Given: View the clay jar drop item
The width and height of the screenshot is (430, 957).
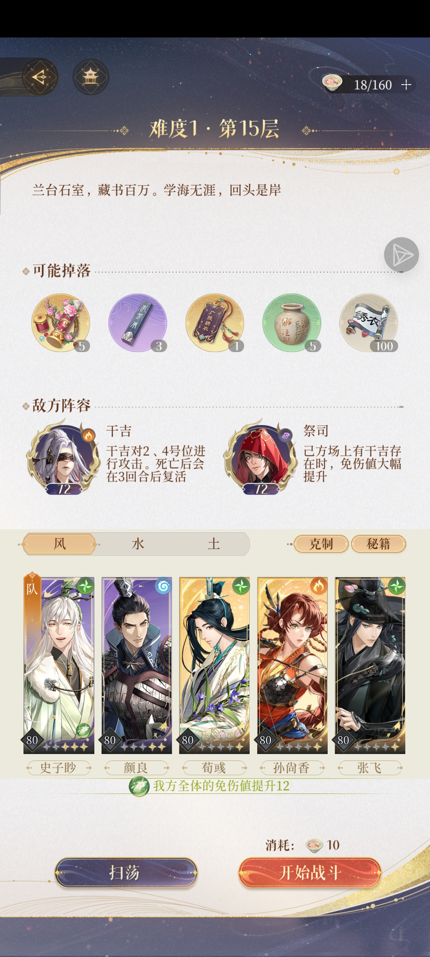Looking at the screenshot, I should pyautogui.click(x=292, y=323).
